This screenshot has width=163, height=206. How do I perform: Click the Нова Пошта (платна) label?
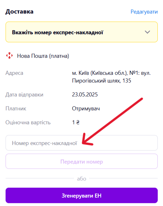click(x=43, y=56)
